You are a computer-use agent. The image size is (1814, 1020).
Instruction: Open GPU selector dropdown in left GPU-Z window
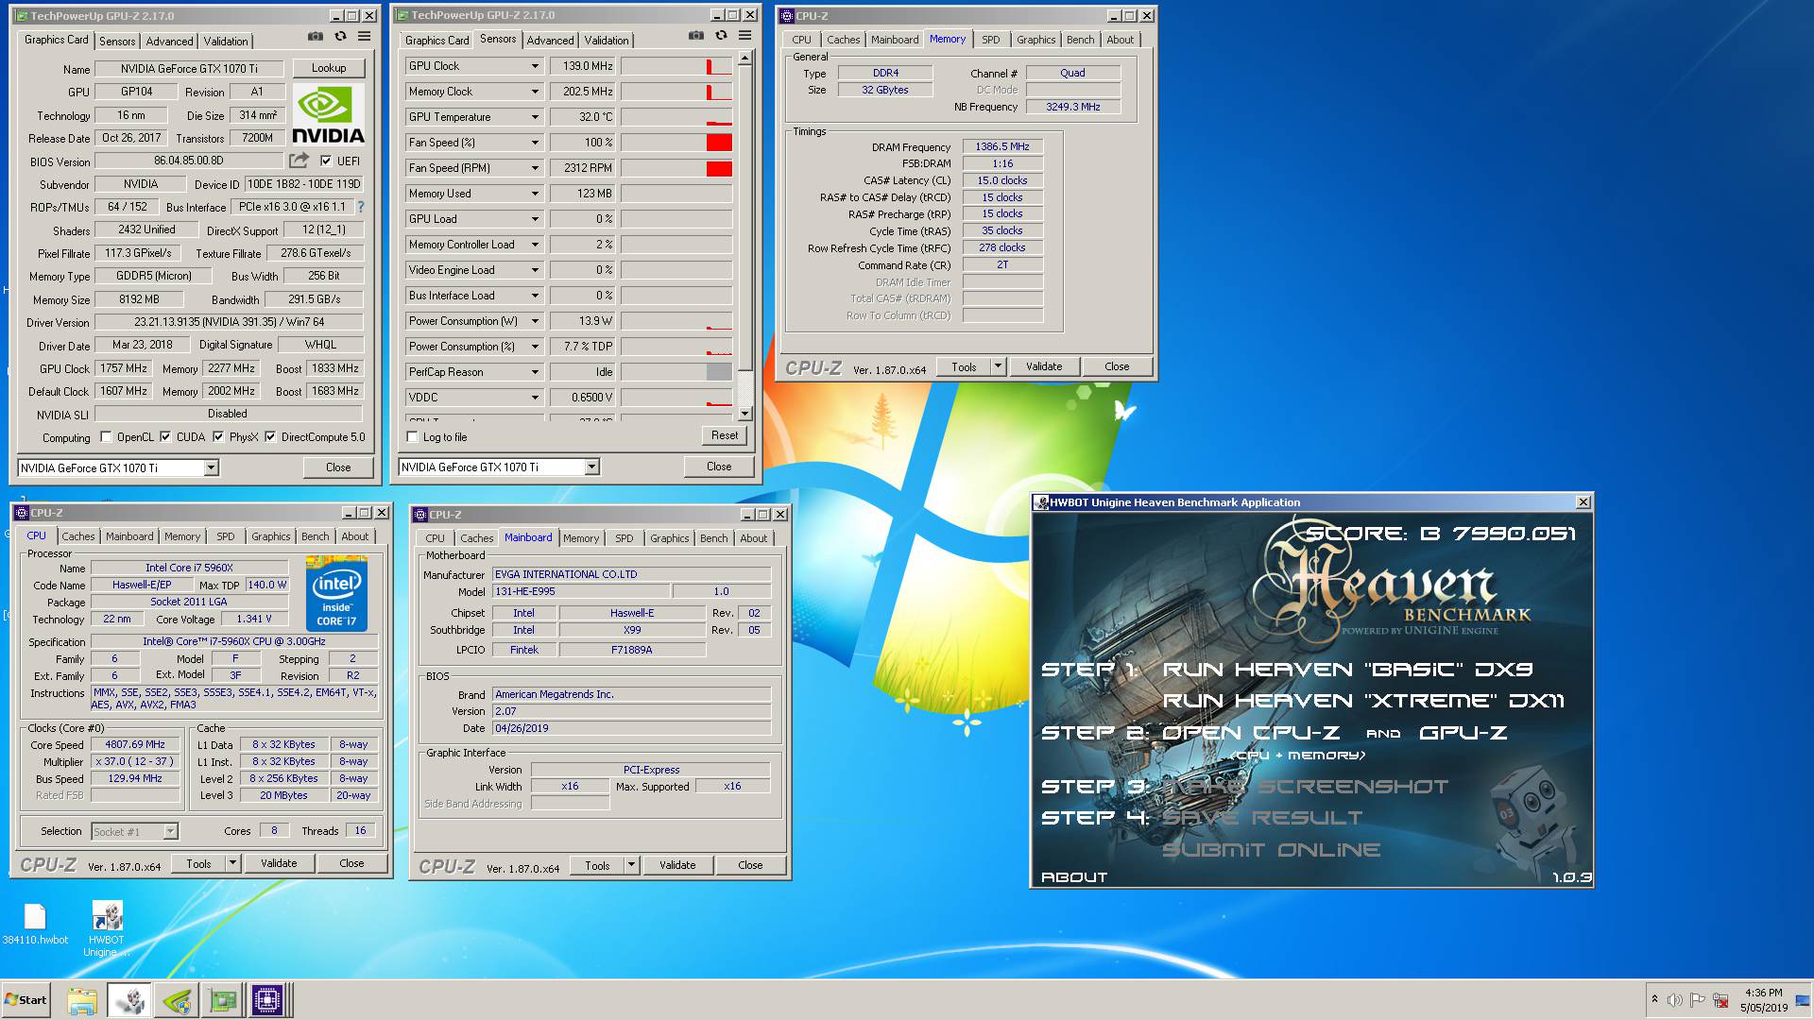[212, 467]
